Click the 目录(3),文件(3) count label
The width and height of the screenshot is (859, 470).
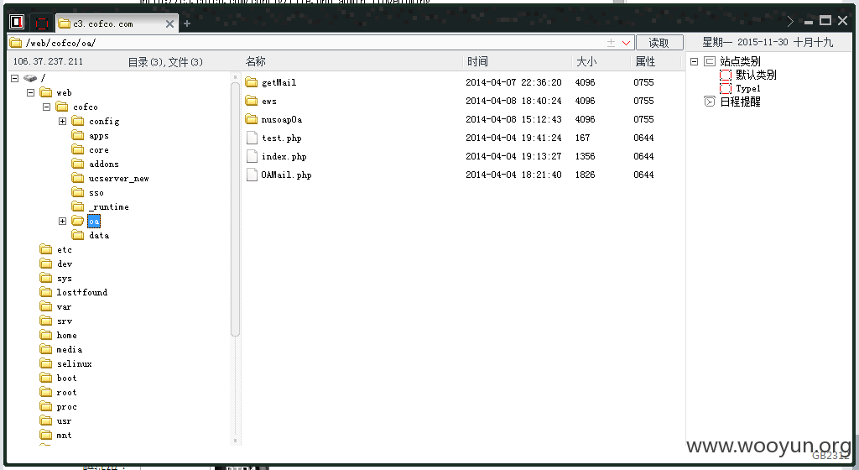tap(165, 62)
